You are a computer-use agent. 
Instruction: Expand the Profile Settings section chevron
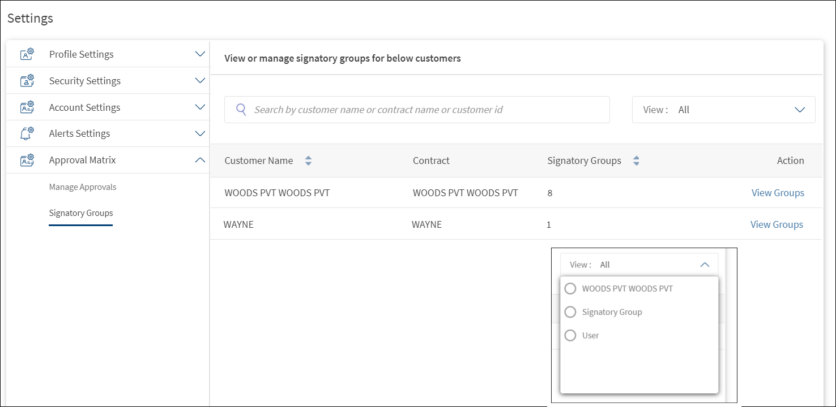click(199, 54)
